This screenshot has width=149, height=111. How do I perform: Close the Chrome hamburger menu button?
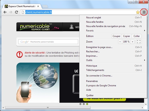pyautogui.click(x=144, y=12)
